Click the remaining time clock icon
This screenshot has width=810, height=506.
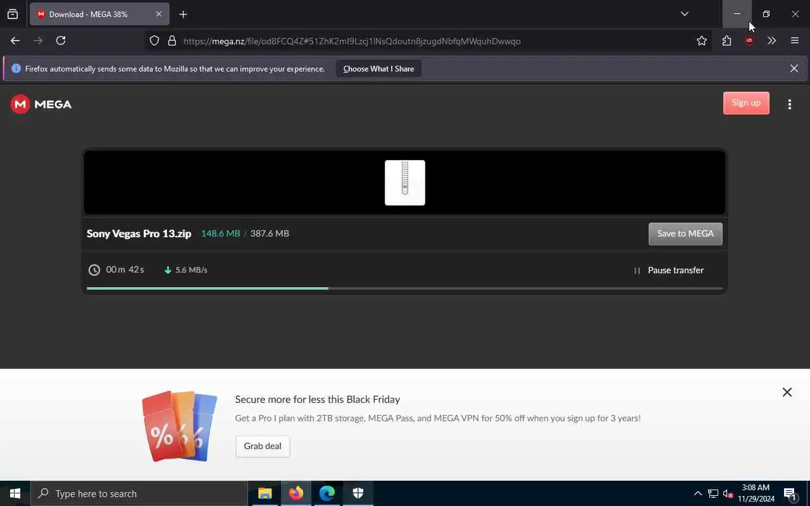tap(94, 270)
